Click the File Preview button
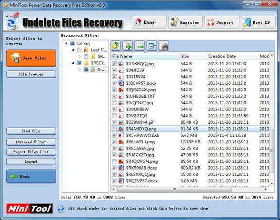Image resolution: width=280 pixels, height=220 pixels. (x=31, y=74)
